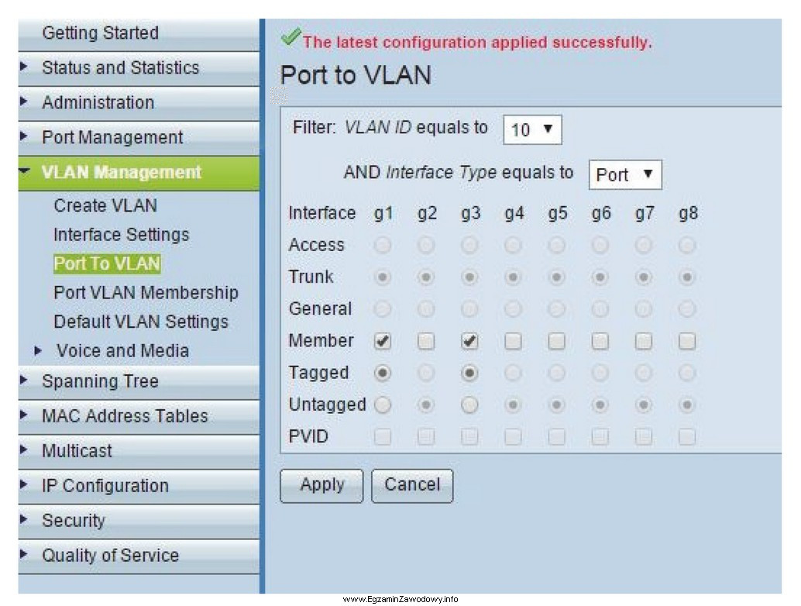
Task: Expand the Voice and Media arrow
Action: click(x=38, y=351)
